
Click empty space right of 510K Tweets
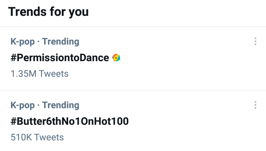pyautogui.click(x=156, y=137)
